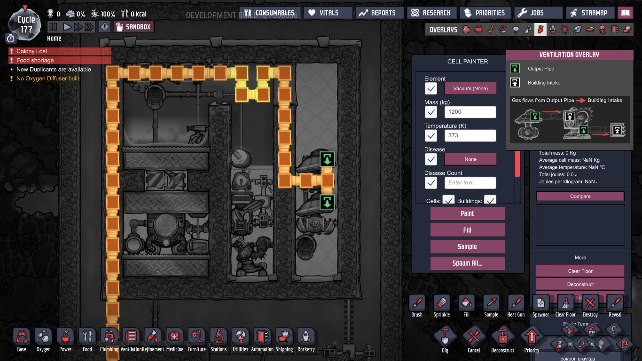Open the Starmap menu

tap(590, 13)
